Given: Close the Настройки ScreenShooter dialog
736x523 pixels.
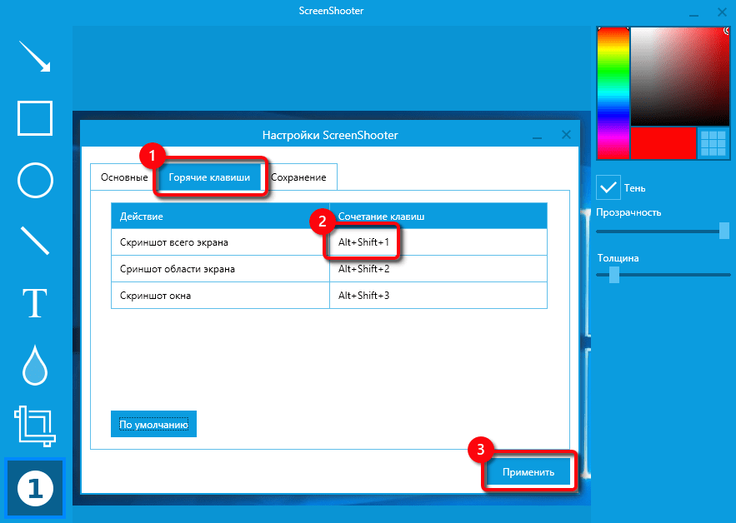Looking at the screenshot, I should (566, 135).
